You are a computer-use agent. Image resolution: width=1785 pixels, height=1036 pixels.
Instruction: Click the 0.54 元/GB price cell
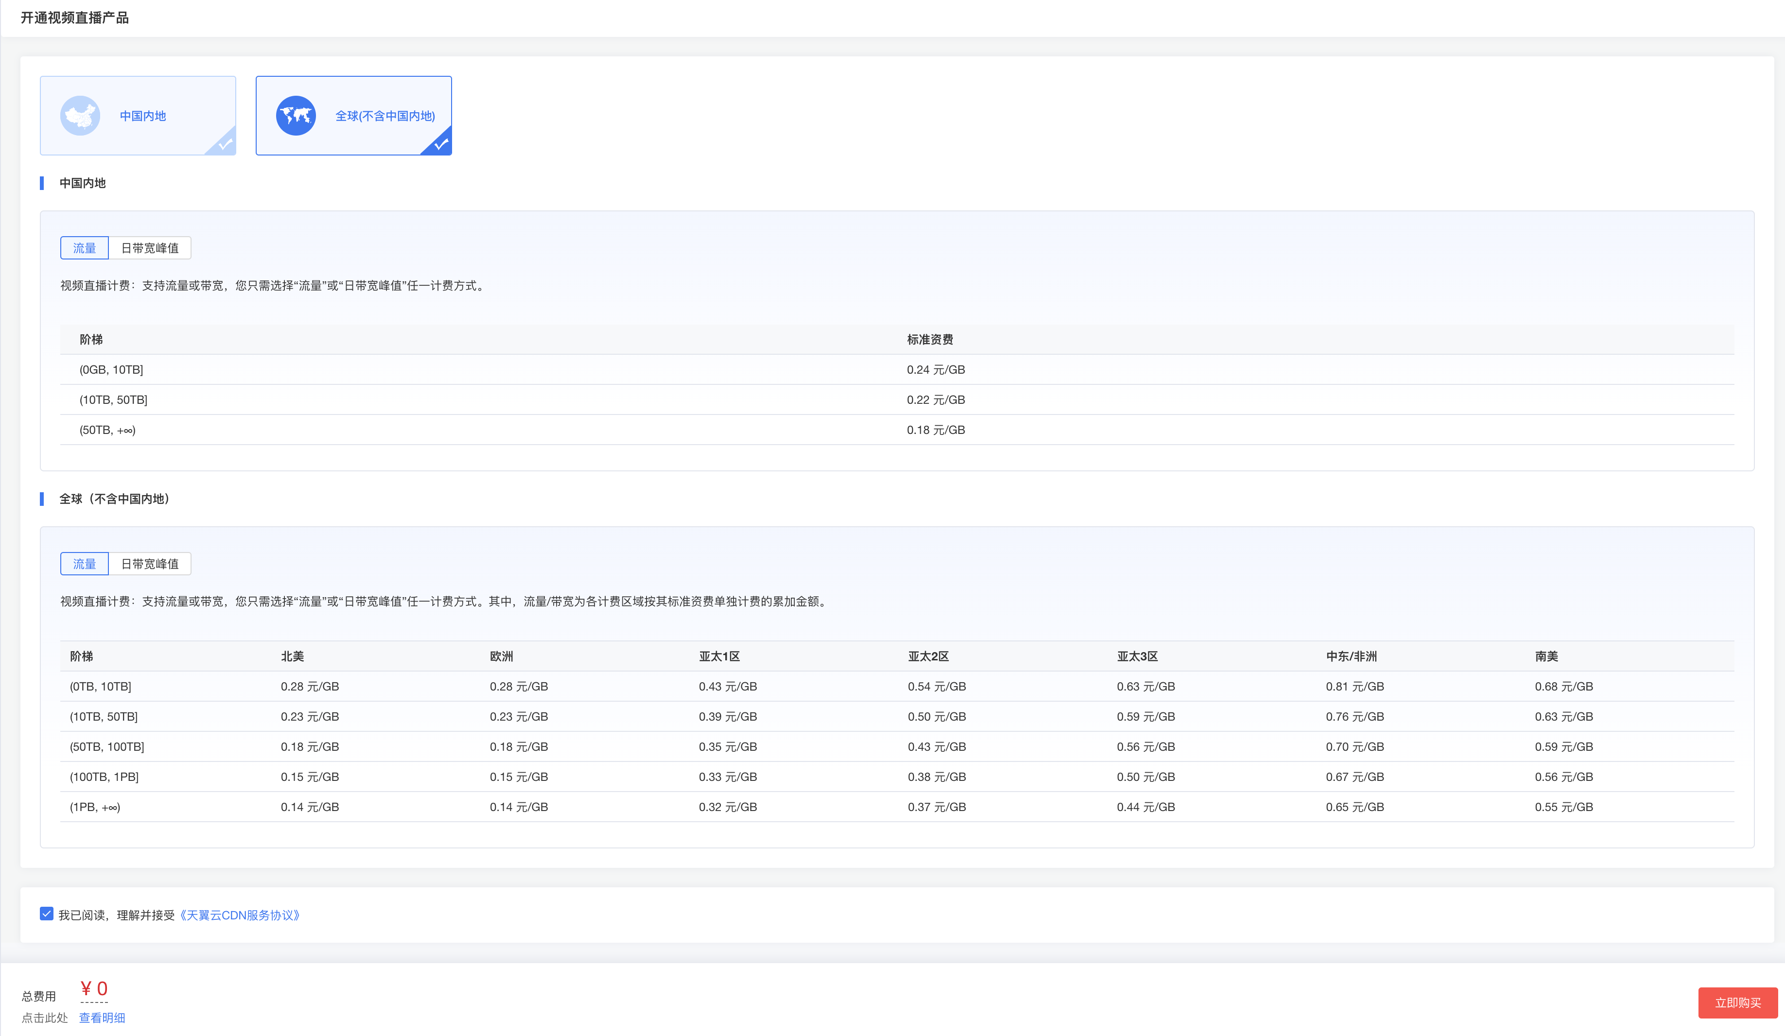click(x=936, y=686)
